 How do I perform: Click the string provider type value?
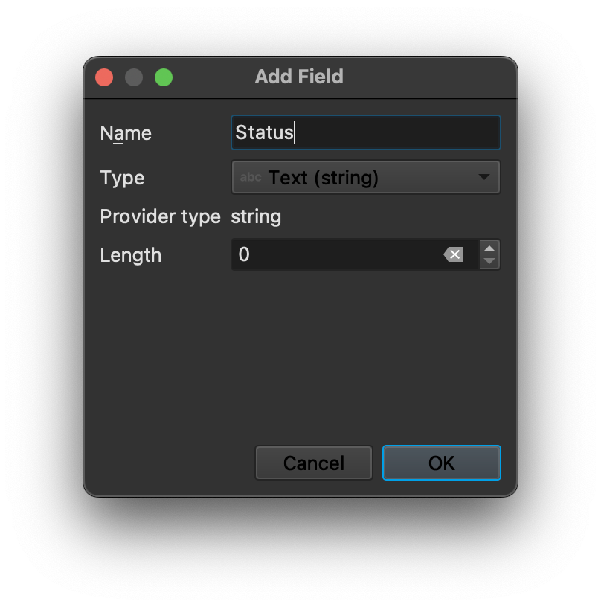tap(256, 217)
